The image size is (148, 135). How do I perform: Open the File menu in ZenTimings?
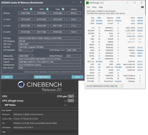point(88,7)
